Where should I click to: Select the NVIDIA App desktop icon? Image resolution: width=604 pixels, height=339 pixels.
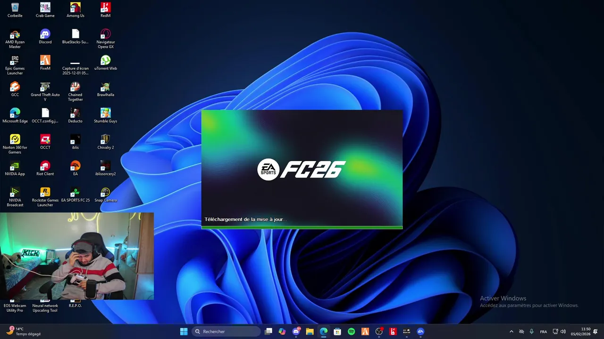pos(15,169)
